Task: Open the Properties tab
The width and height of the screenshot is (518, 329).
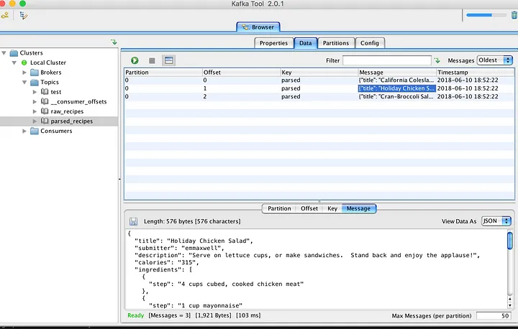Action: (x=273, y=43)
